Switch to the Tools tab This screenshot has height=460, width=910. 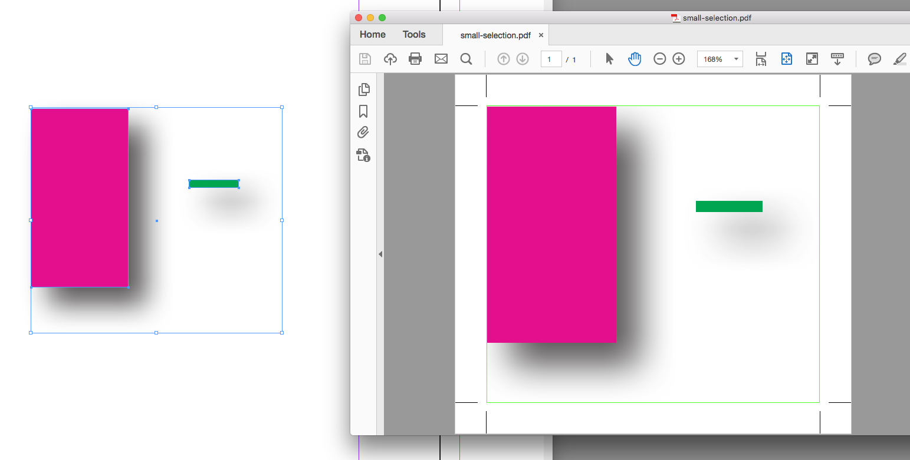tap(414, 35)
